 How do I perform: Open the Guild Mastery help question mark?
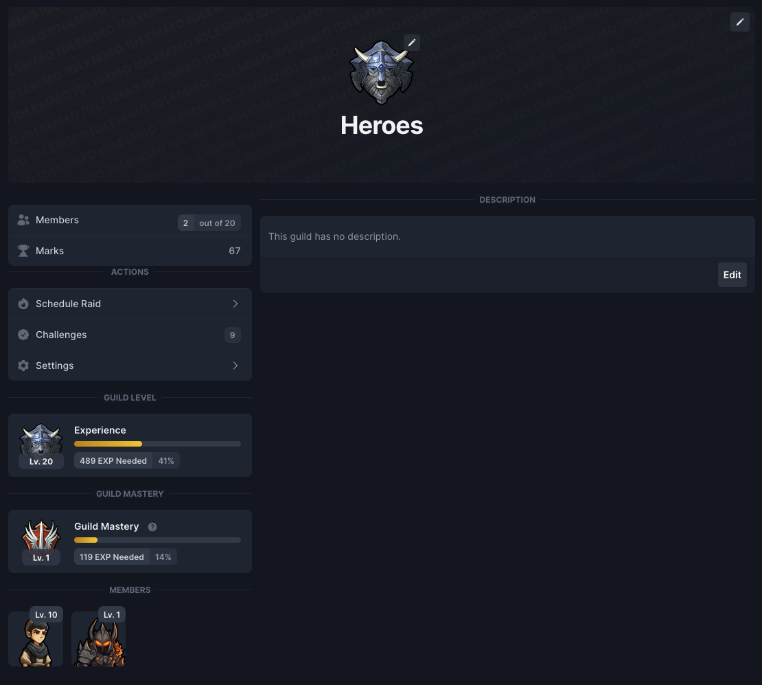(x=152, y=527)
